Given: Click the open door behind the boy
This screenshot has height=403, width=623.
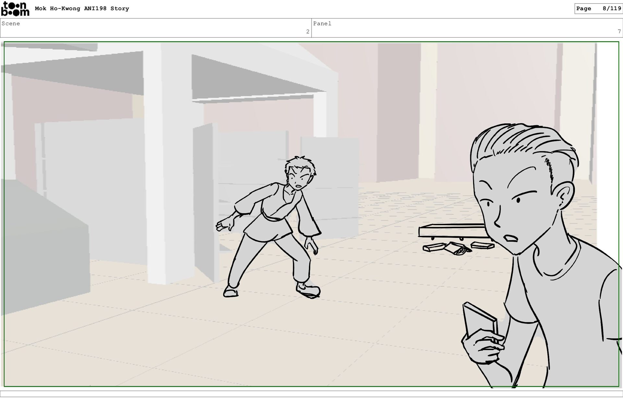Looking at the screenshot, I should [x=204, y=201].
